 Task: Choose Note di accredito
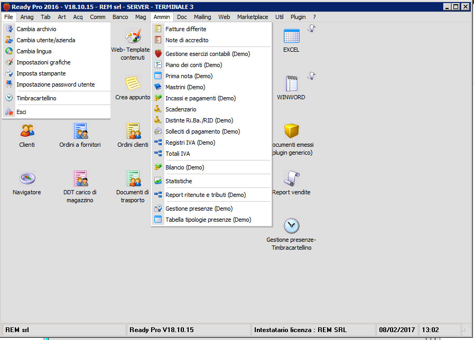211,40
